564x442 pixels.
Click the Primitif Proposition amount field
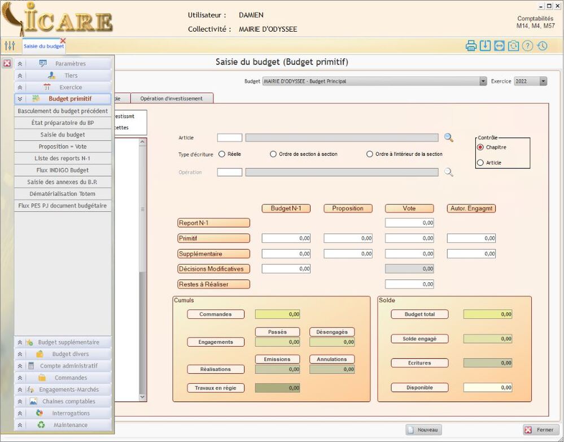point(348,238)
